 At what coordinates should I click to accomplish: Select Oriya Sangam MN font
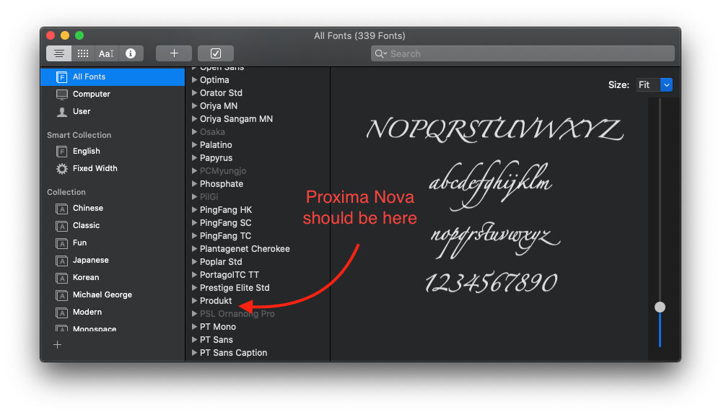(x=236, y=119)
